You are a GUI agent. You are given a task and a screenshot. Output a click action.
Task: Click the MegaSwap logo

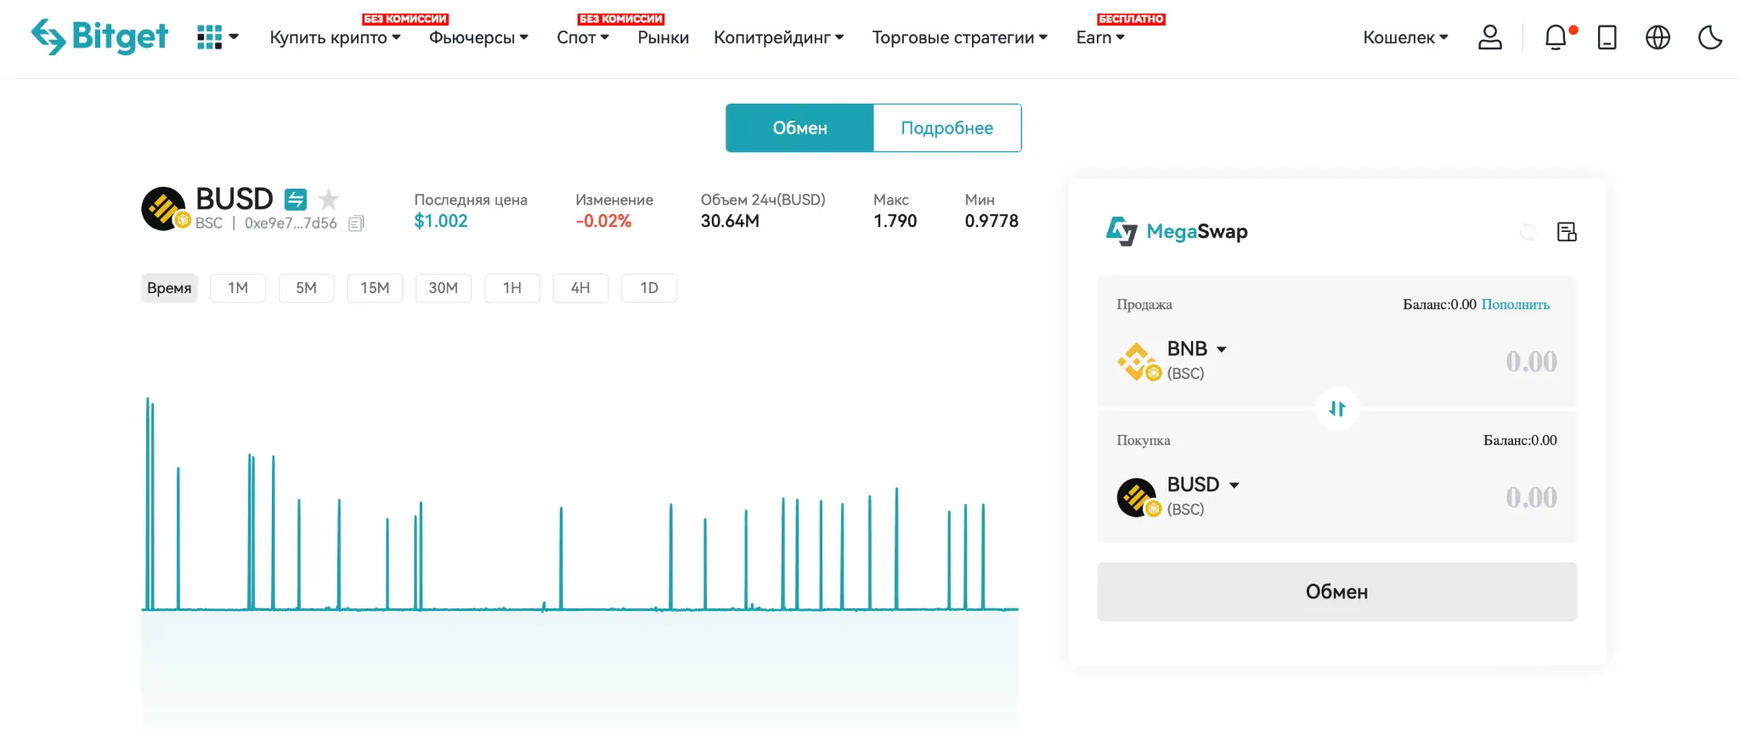tap(1177, 231)
